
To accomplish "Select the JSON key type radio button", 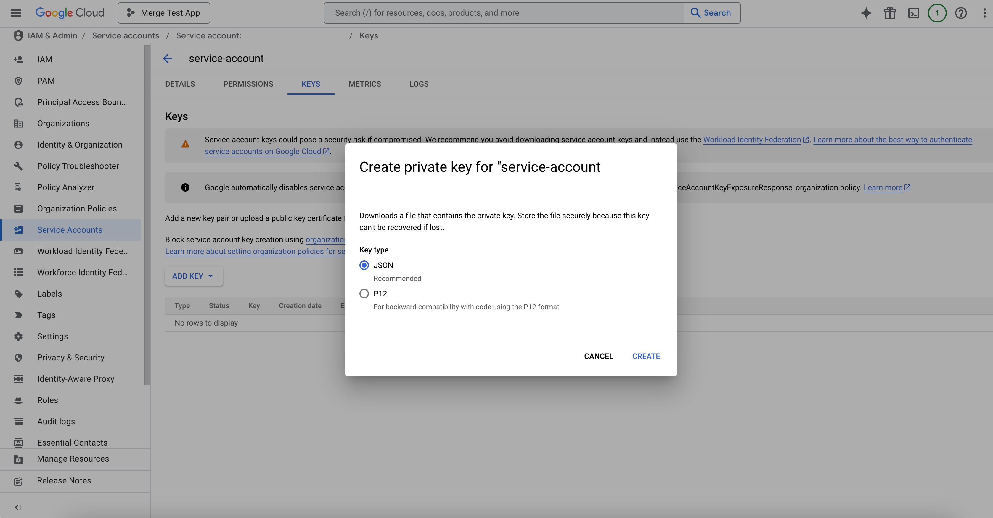I will (364, 265).
